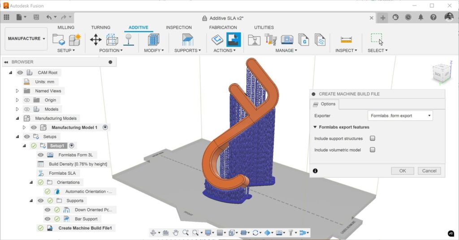Undo the last action
This screenshot has height=240, width=459.
49,17
